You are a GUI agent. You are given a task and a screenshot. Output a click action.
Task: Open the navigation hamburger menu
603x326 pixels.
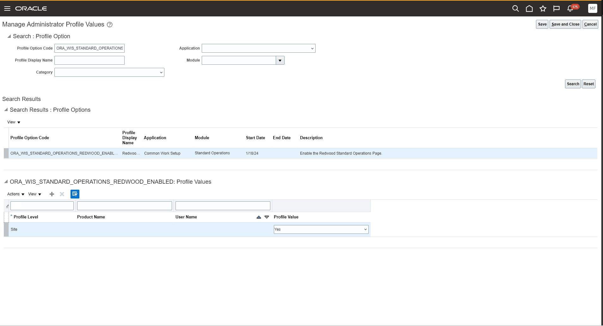click(x=7, y=8)
